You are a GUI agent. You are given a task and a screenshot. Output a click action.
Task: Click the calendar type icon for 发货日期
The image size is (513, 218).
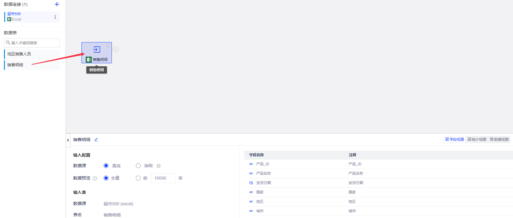coord(251,183)
